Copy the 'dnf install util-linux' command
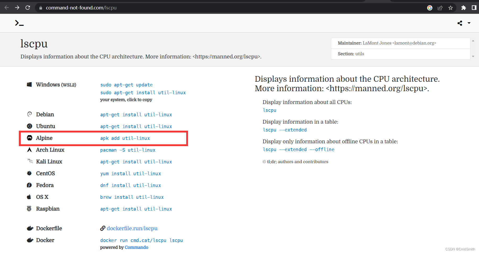 [x=130, y=185]
